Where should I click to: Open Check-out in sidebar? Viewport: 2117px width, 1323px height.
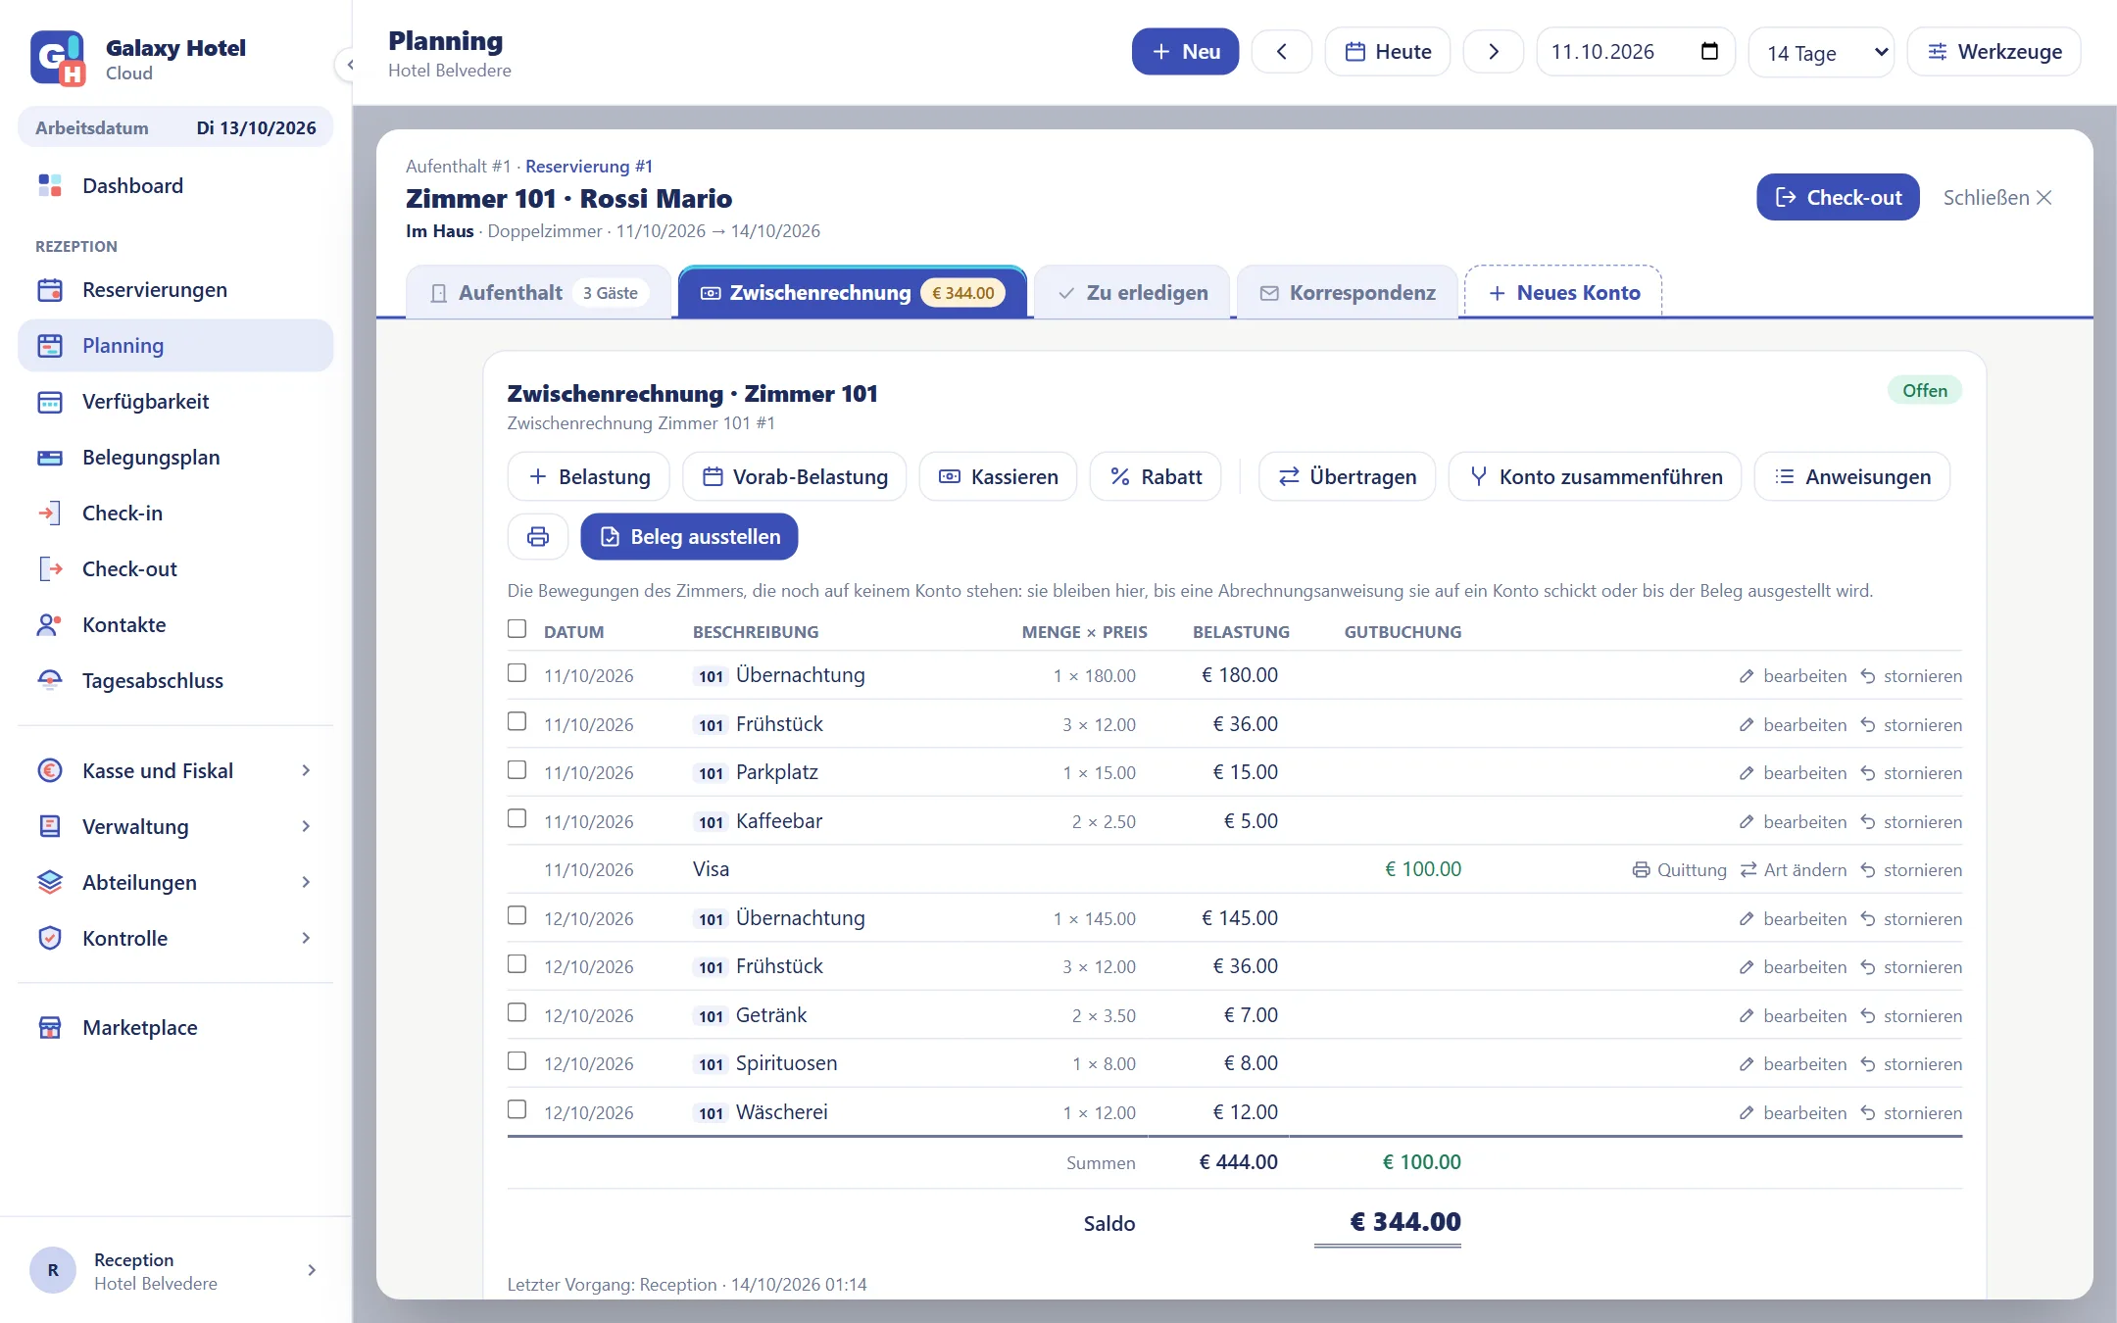tap(175, 569)
